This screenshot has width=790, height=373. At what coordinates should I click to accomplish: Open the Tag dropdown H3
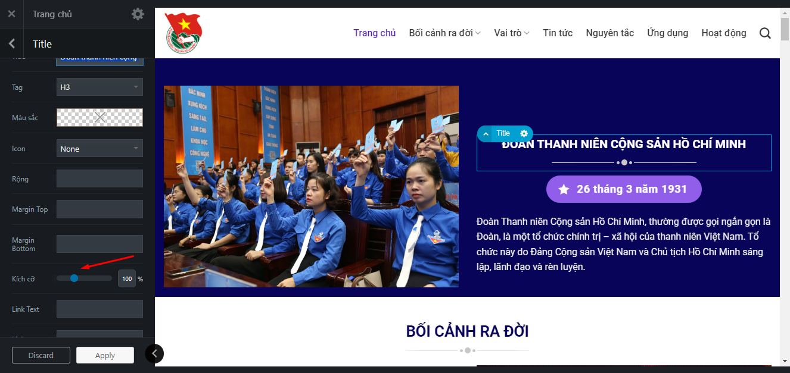click(99, 87)
